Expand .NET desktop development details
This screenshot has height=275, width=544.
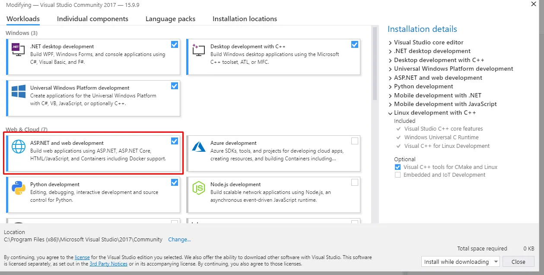pos(390,51)
